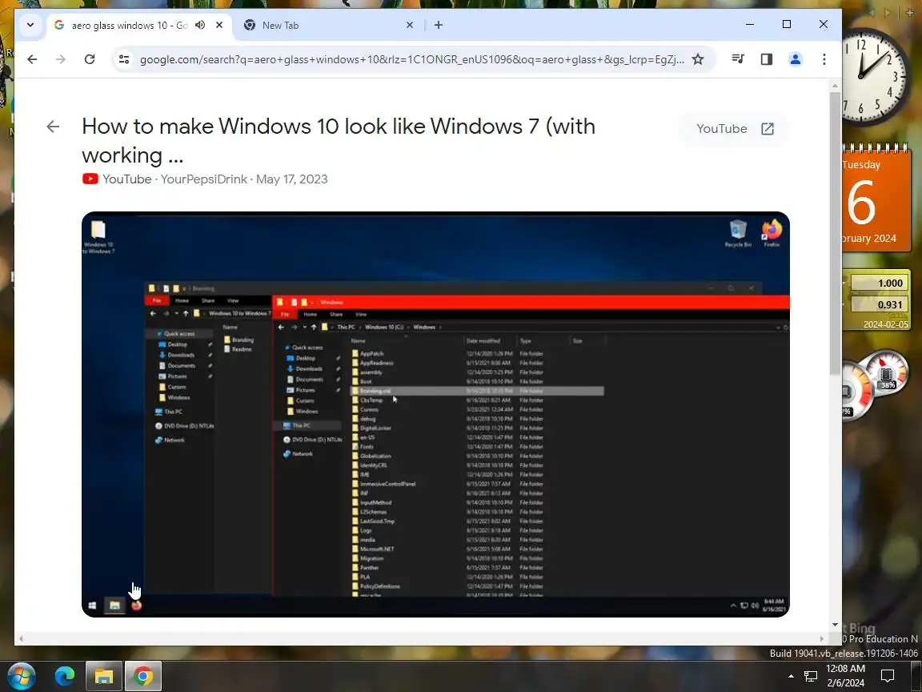
Task: Click the analog clock desktop gadget
Action: tap(874, 77)
